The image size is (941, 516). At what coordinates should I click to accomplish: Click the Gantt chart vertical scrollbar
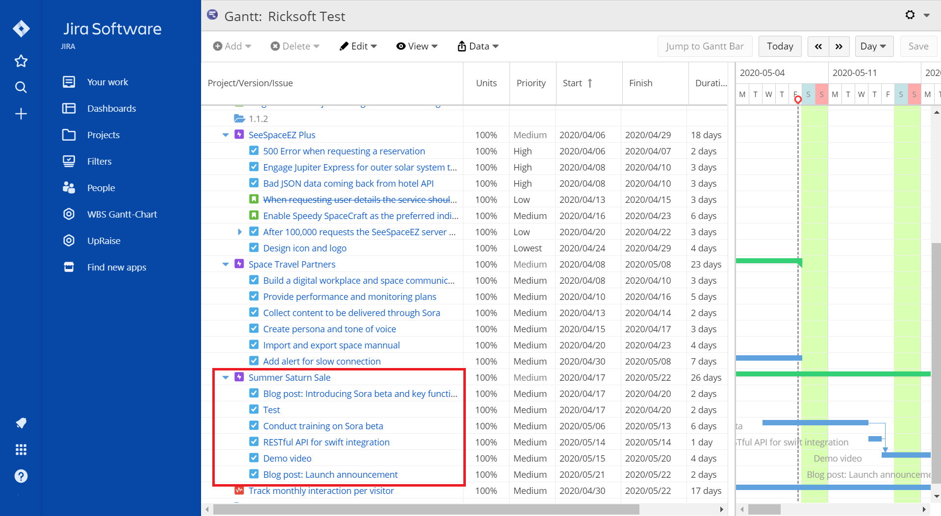point(936,363)
